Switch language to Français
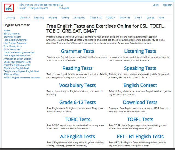This screenshot has height=150, width=175. pos(34,8)
